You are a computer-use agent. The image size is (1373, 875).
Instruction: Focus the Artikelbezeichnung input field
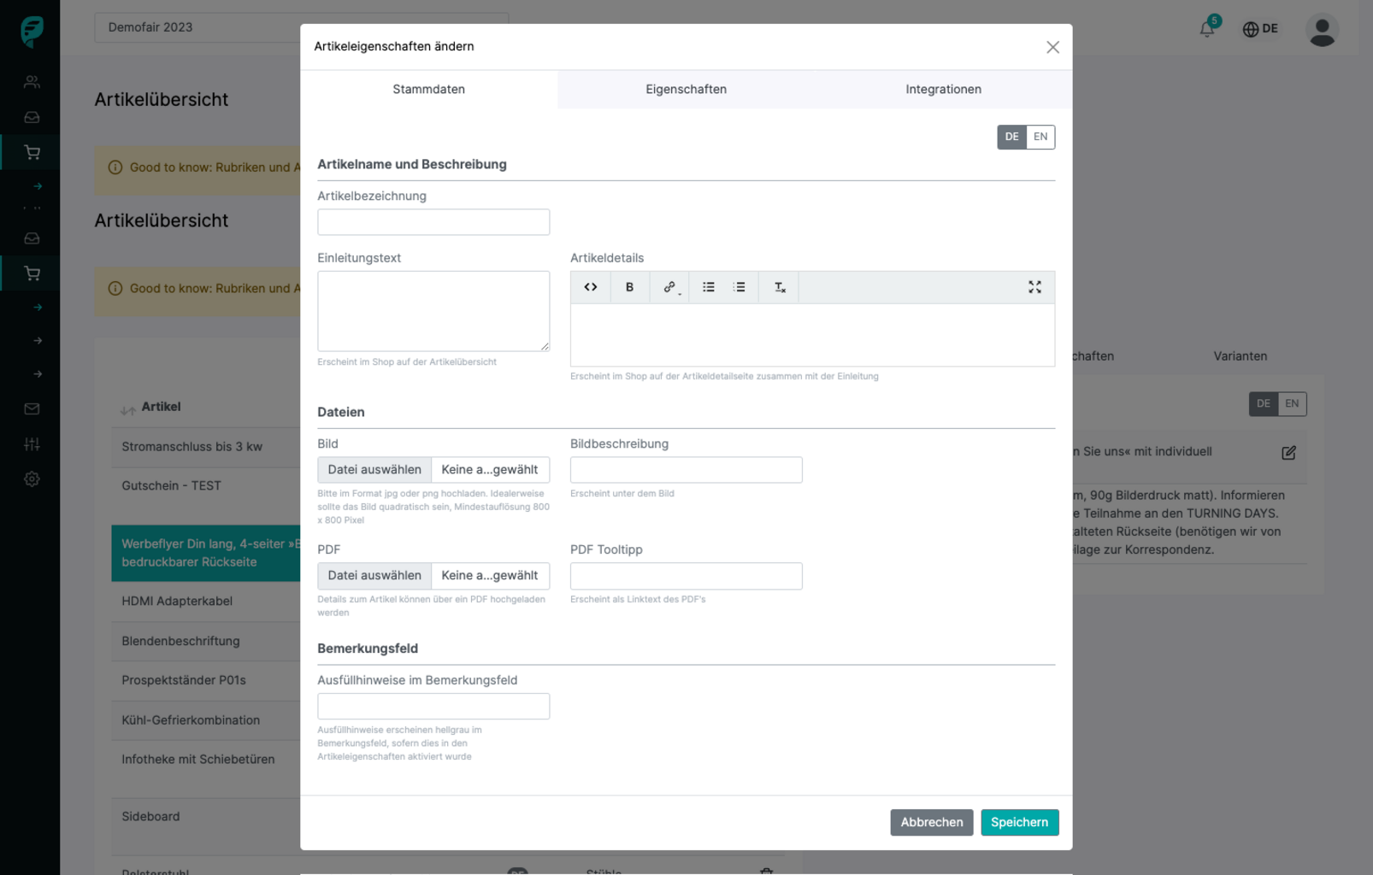433,222
